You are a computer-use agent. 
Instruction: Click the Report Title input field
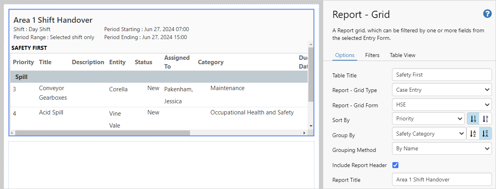(442, 180)
